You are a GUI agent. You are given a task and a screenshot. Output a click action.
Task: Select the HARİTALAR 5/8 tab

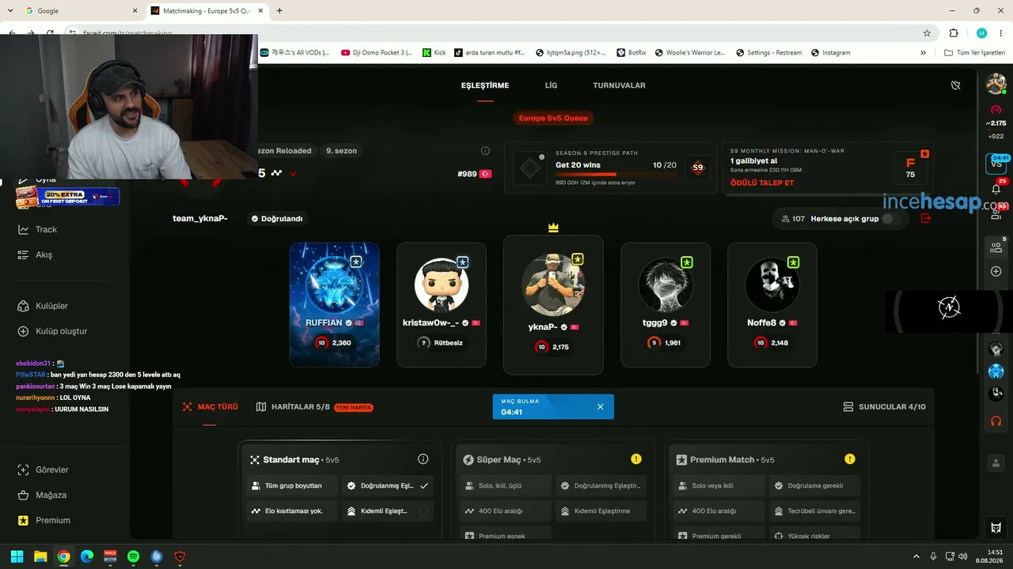tap(314, 407)
